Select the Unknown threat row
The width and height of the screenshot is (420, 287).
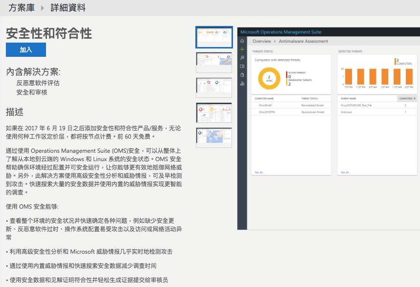[377, 112]
